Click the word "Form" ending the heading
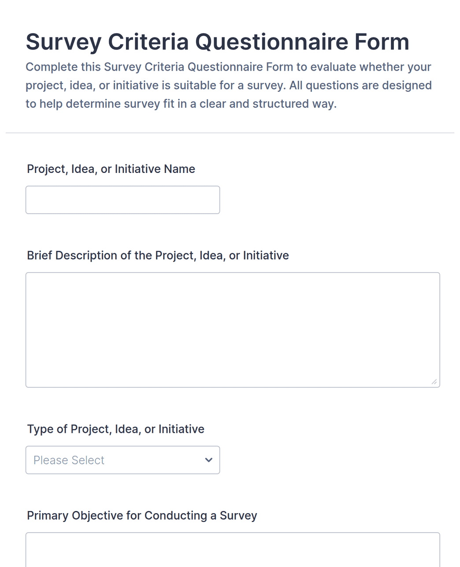This screenshot has height=567, width=460. (x=382, y=42)
